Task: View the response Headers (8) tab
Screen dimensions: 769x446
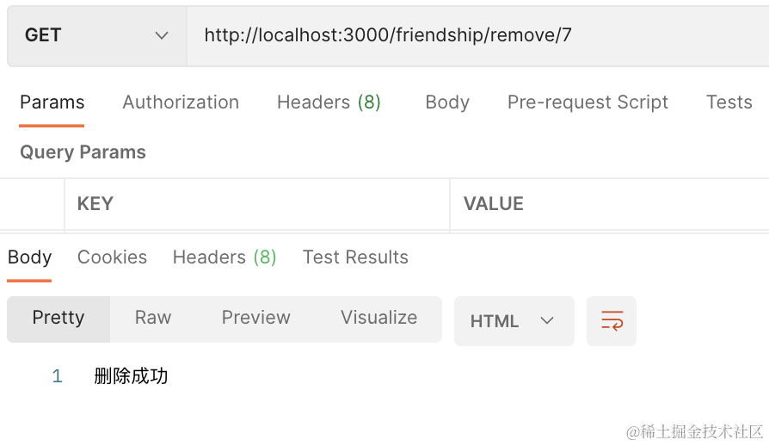Action: (225, 257)
